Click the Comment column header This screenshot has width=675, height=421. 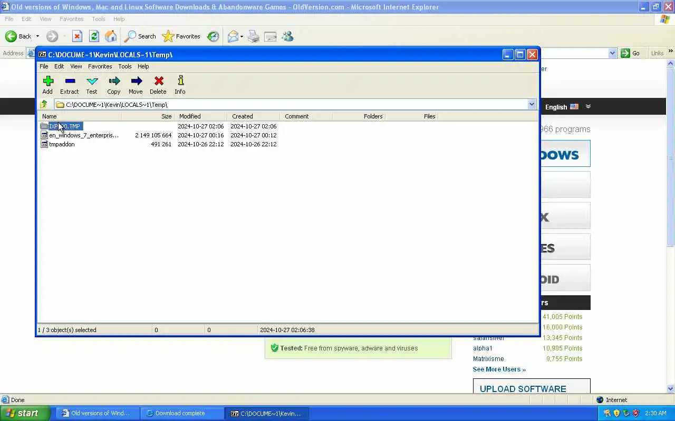[306, 116]
